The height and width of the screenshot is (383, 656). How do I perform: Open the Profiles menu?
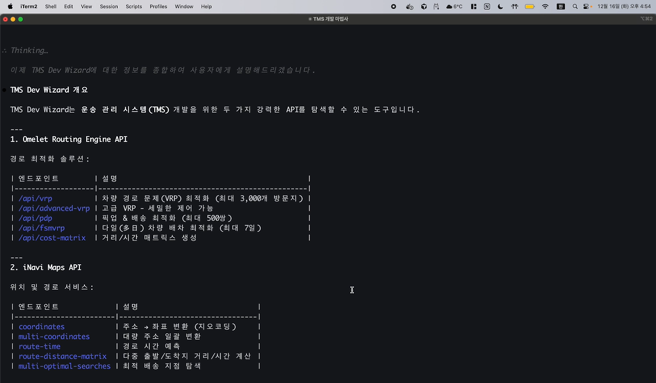(x=158, y=7)
